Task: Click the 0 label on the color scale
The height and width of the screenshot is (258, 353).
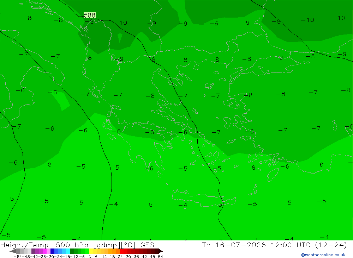Action: point(90,257)
